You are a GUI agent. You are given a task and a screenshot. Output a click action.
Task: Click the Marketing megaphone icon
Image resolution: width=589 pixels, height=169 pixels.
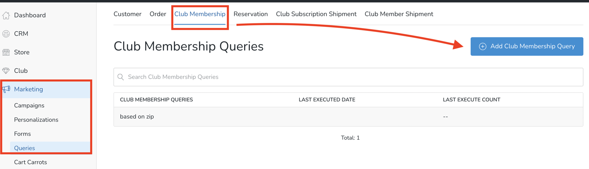point(6,89)
